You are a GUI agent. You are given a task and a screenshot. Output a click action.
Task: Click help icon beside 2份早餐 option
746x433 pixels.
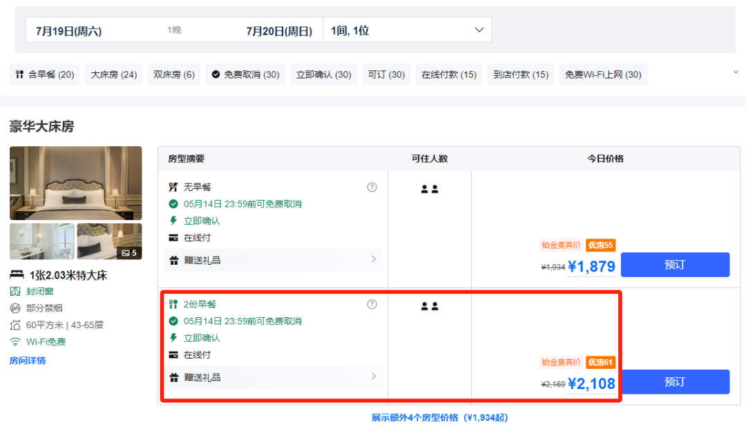pyautogui.click(x=372, y=304)
